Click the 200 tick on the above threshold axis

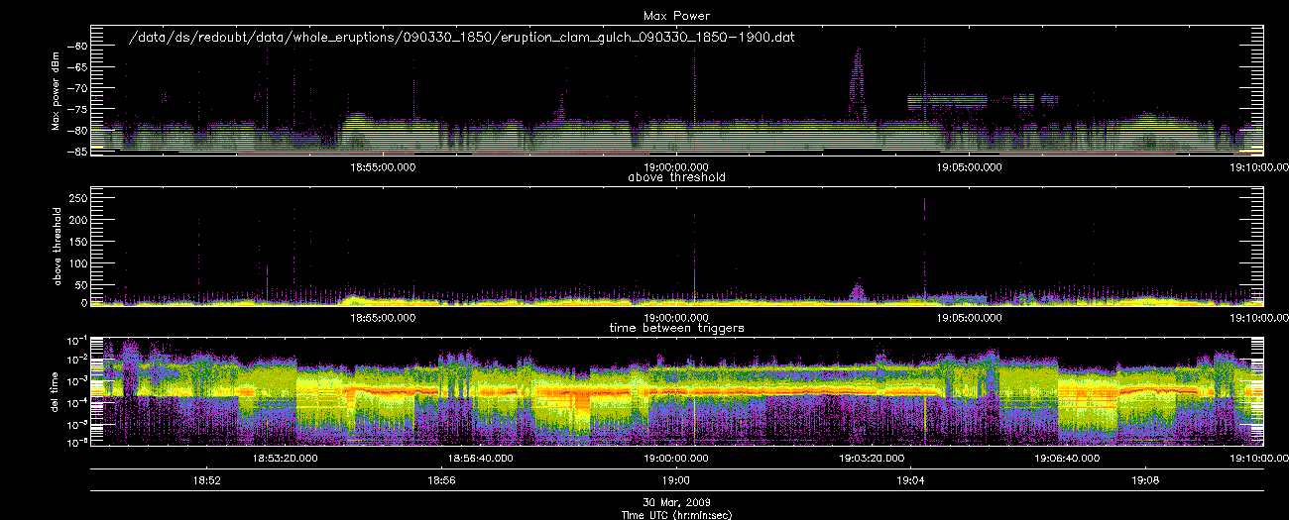tap(78, 220)
